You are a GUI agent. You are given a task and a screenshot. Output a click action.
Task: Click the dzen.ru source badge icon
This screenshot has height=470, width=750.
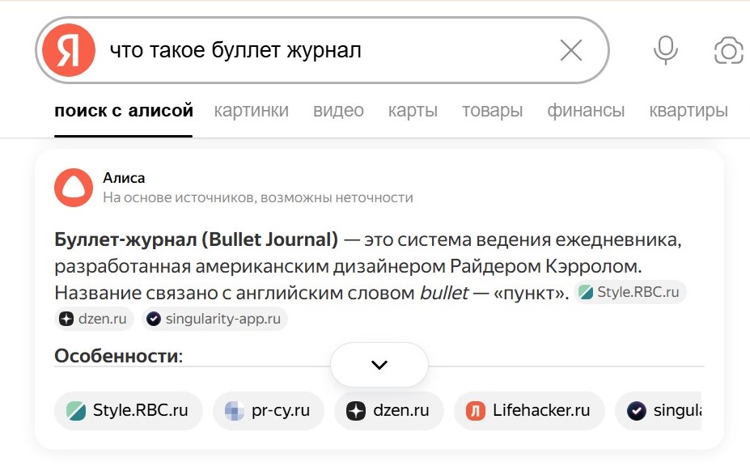click(68, 319)
